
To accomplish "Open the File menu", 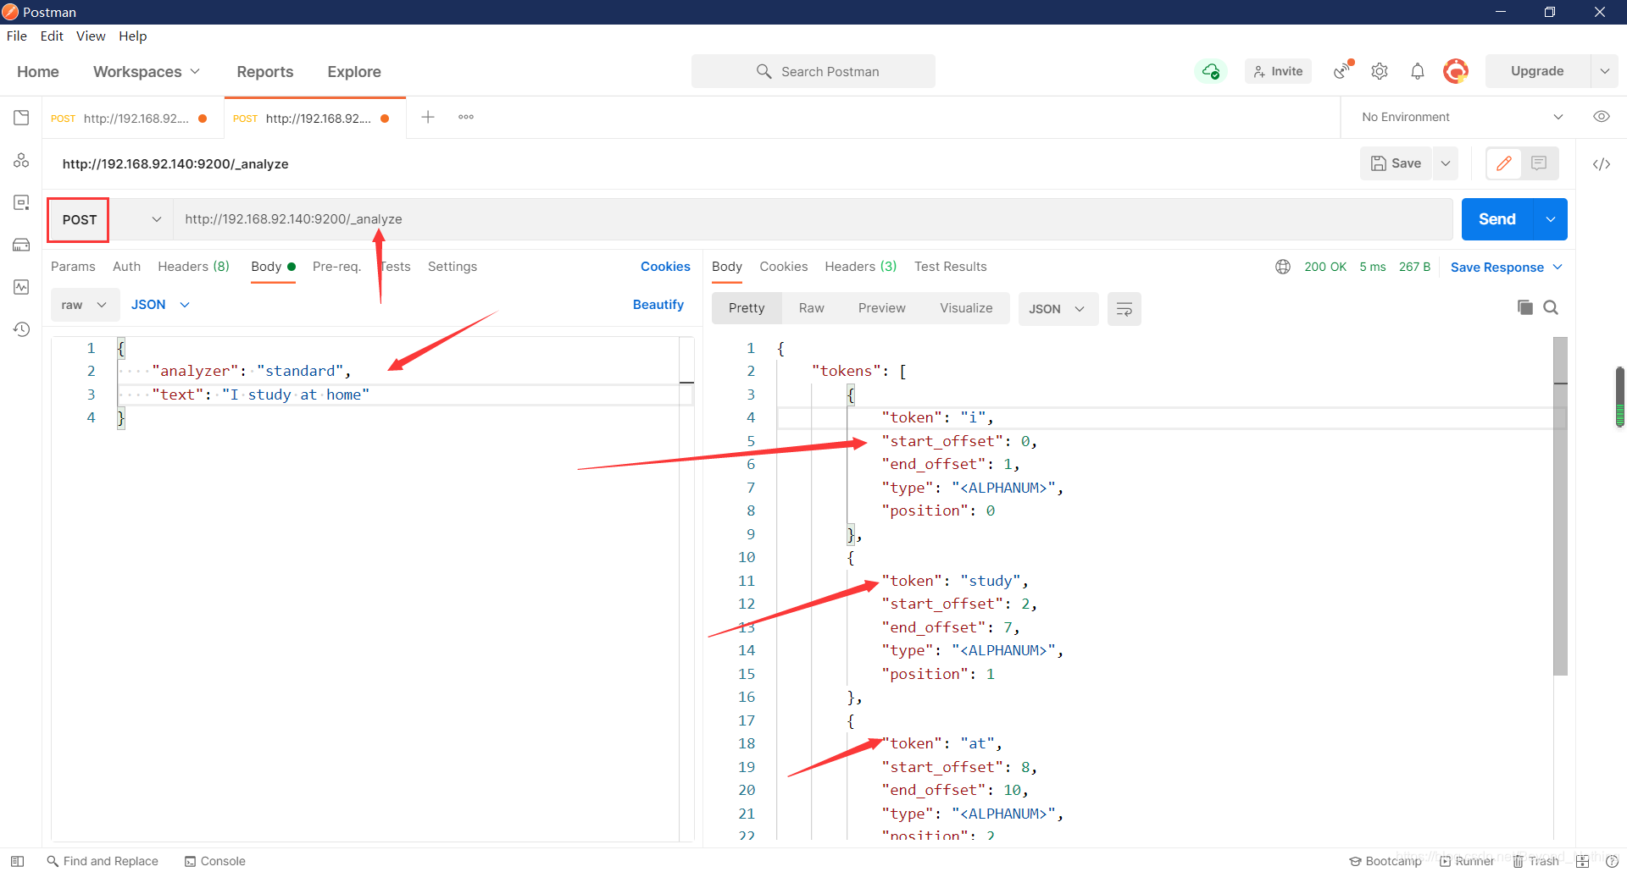I will click(17, 36).
